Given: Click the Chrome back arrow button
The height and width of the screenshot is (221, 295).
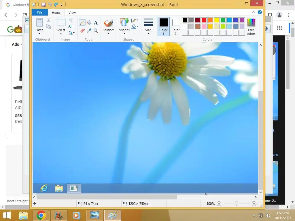Looking at the screenshot, I should pyautogui.click(x=6, y=15).
